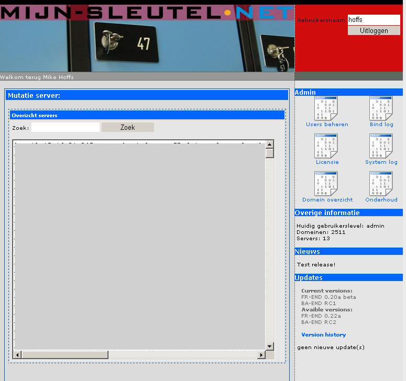Open the System log icon
This screenshot has width=406, height=381.
point(381,146)
